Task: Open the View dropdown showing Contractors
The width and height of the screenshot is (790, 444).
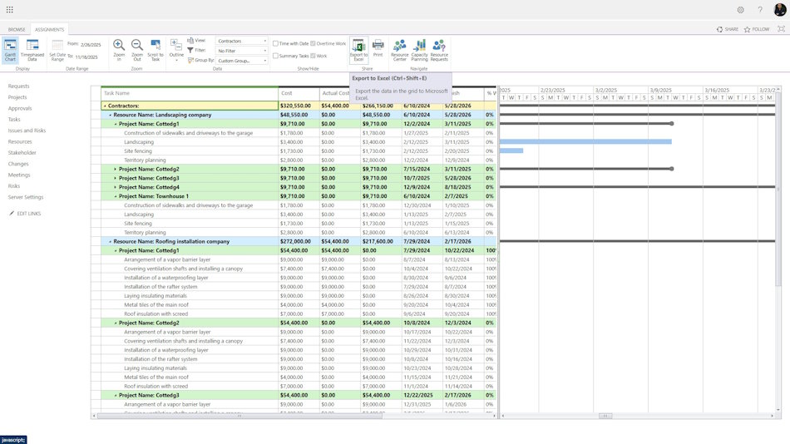Action: [x=242, y=41]
